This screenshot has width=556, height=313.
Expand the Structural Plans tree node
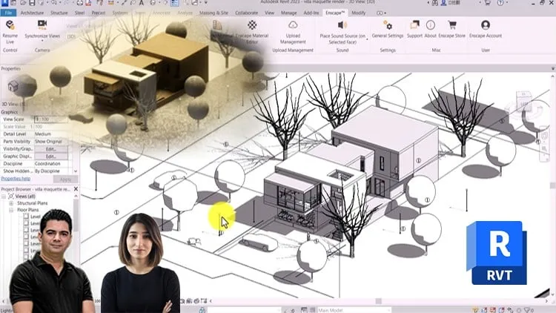point(11,203)
